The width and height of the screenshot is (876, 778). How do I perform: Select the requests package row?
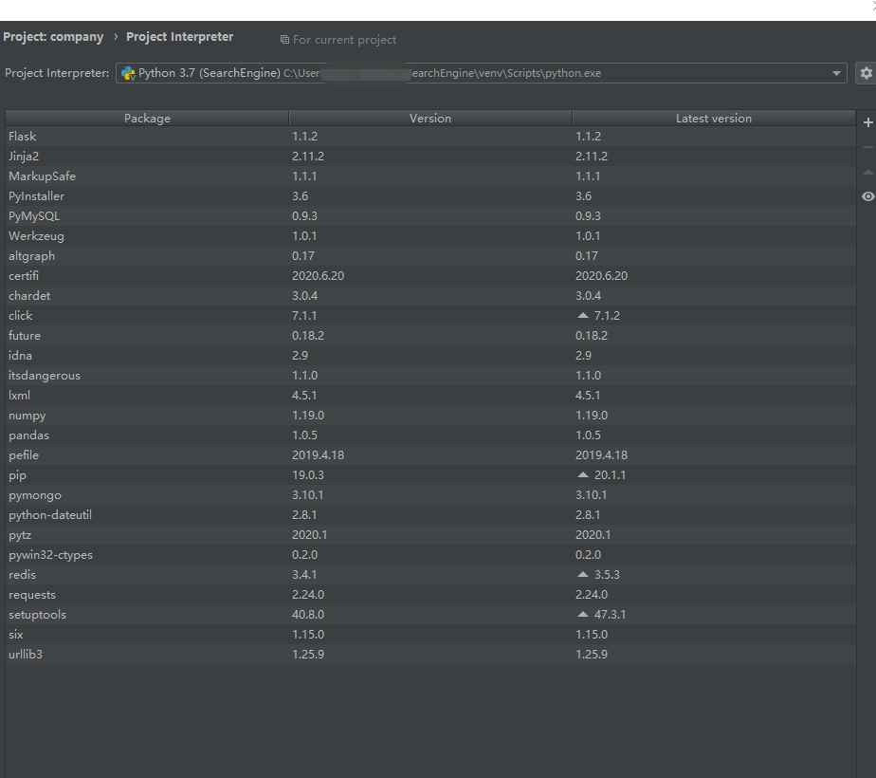tap(430, 595)
